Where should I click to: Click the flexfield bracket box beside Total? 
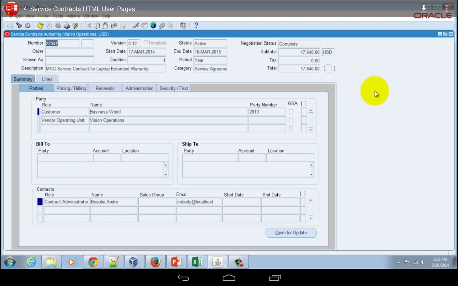coord(329,68)
